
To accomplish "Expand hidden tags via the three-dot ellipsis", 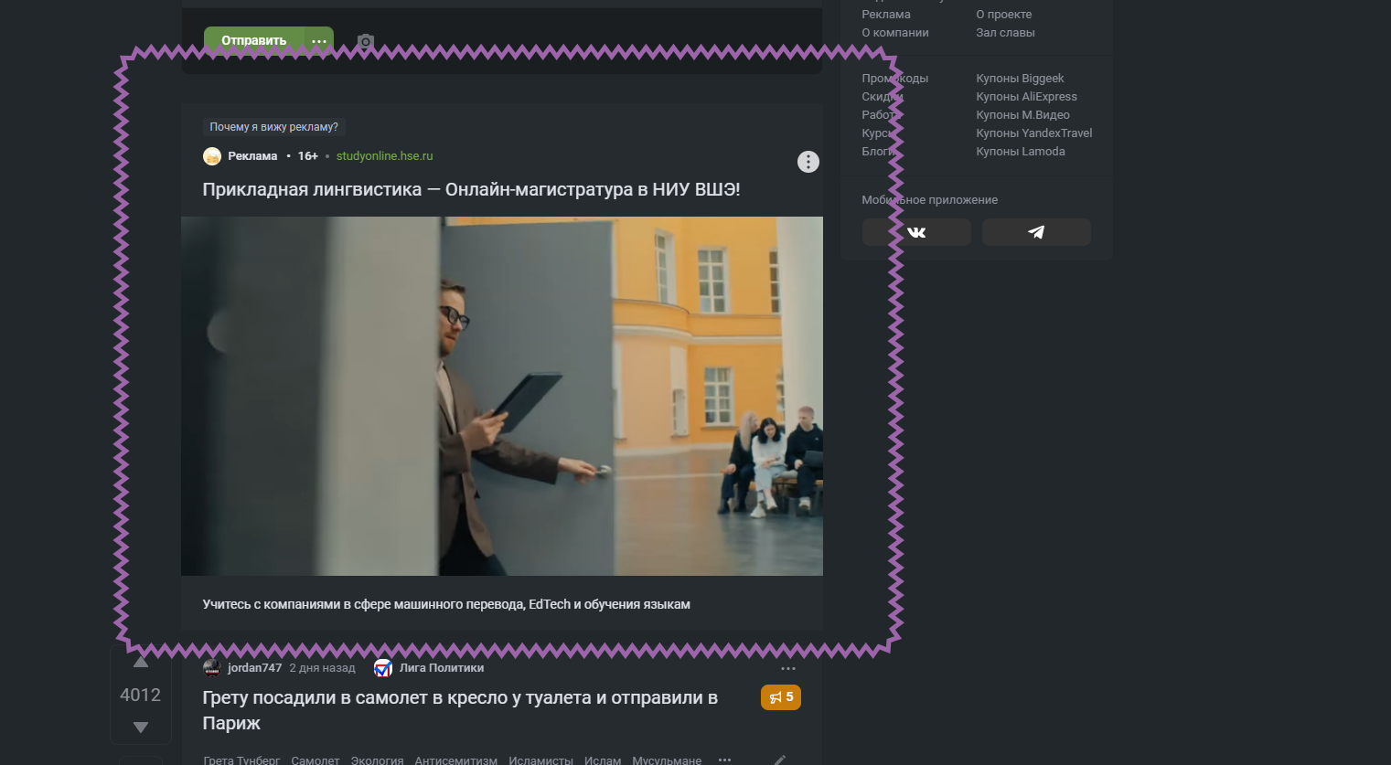I will point(725,760).
